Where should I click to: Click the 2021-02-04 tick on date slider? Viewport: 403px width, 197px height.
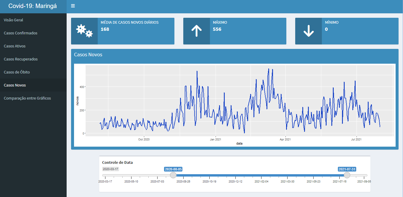[x=261, y=181]
